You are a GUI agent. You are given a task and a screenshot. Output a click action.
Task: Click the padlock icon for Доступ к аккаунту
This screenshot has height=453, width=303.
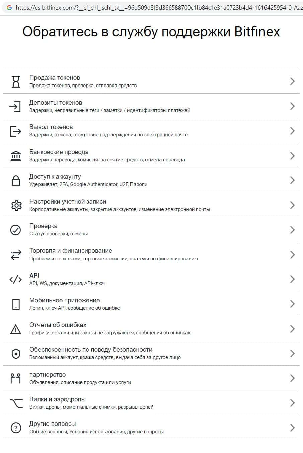pyautogui.click(x=16, y=180)
